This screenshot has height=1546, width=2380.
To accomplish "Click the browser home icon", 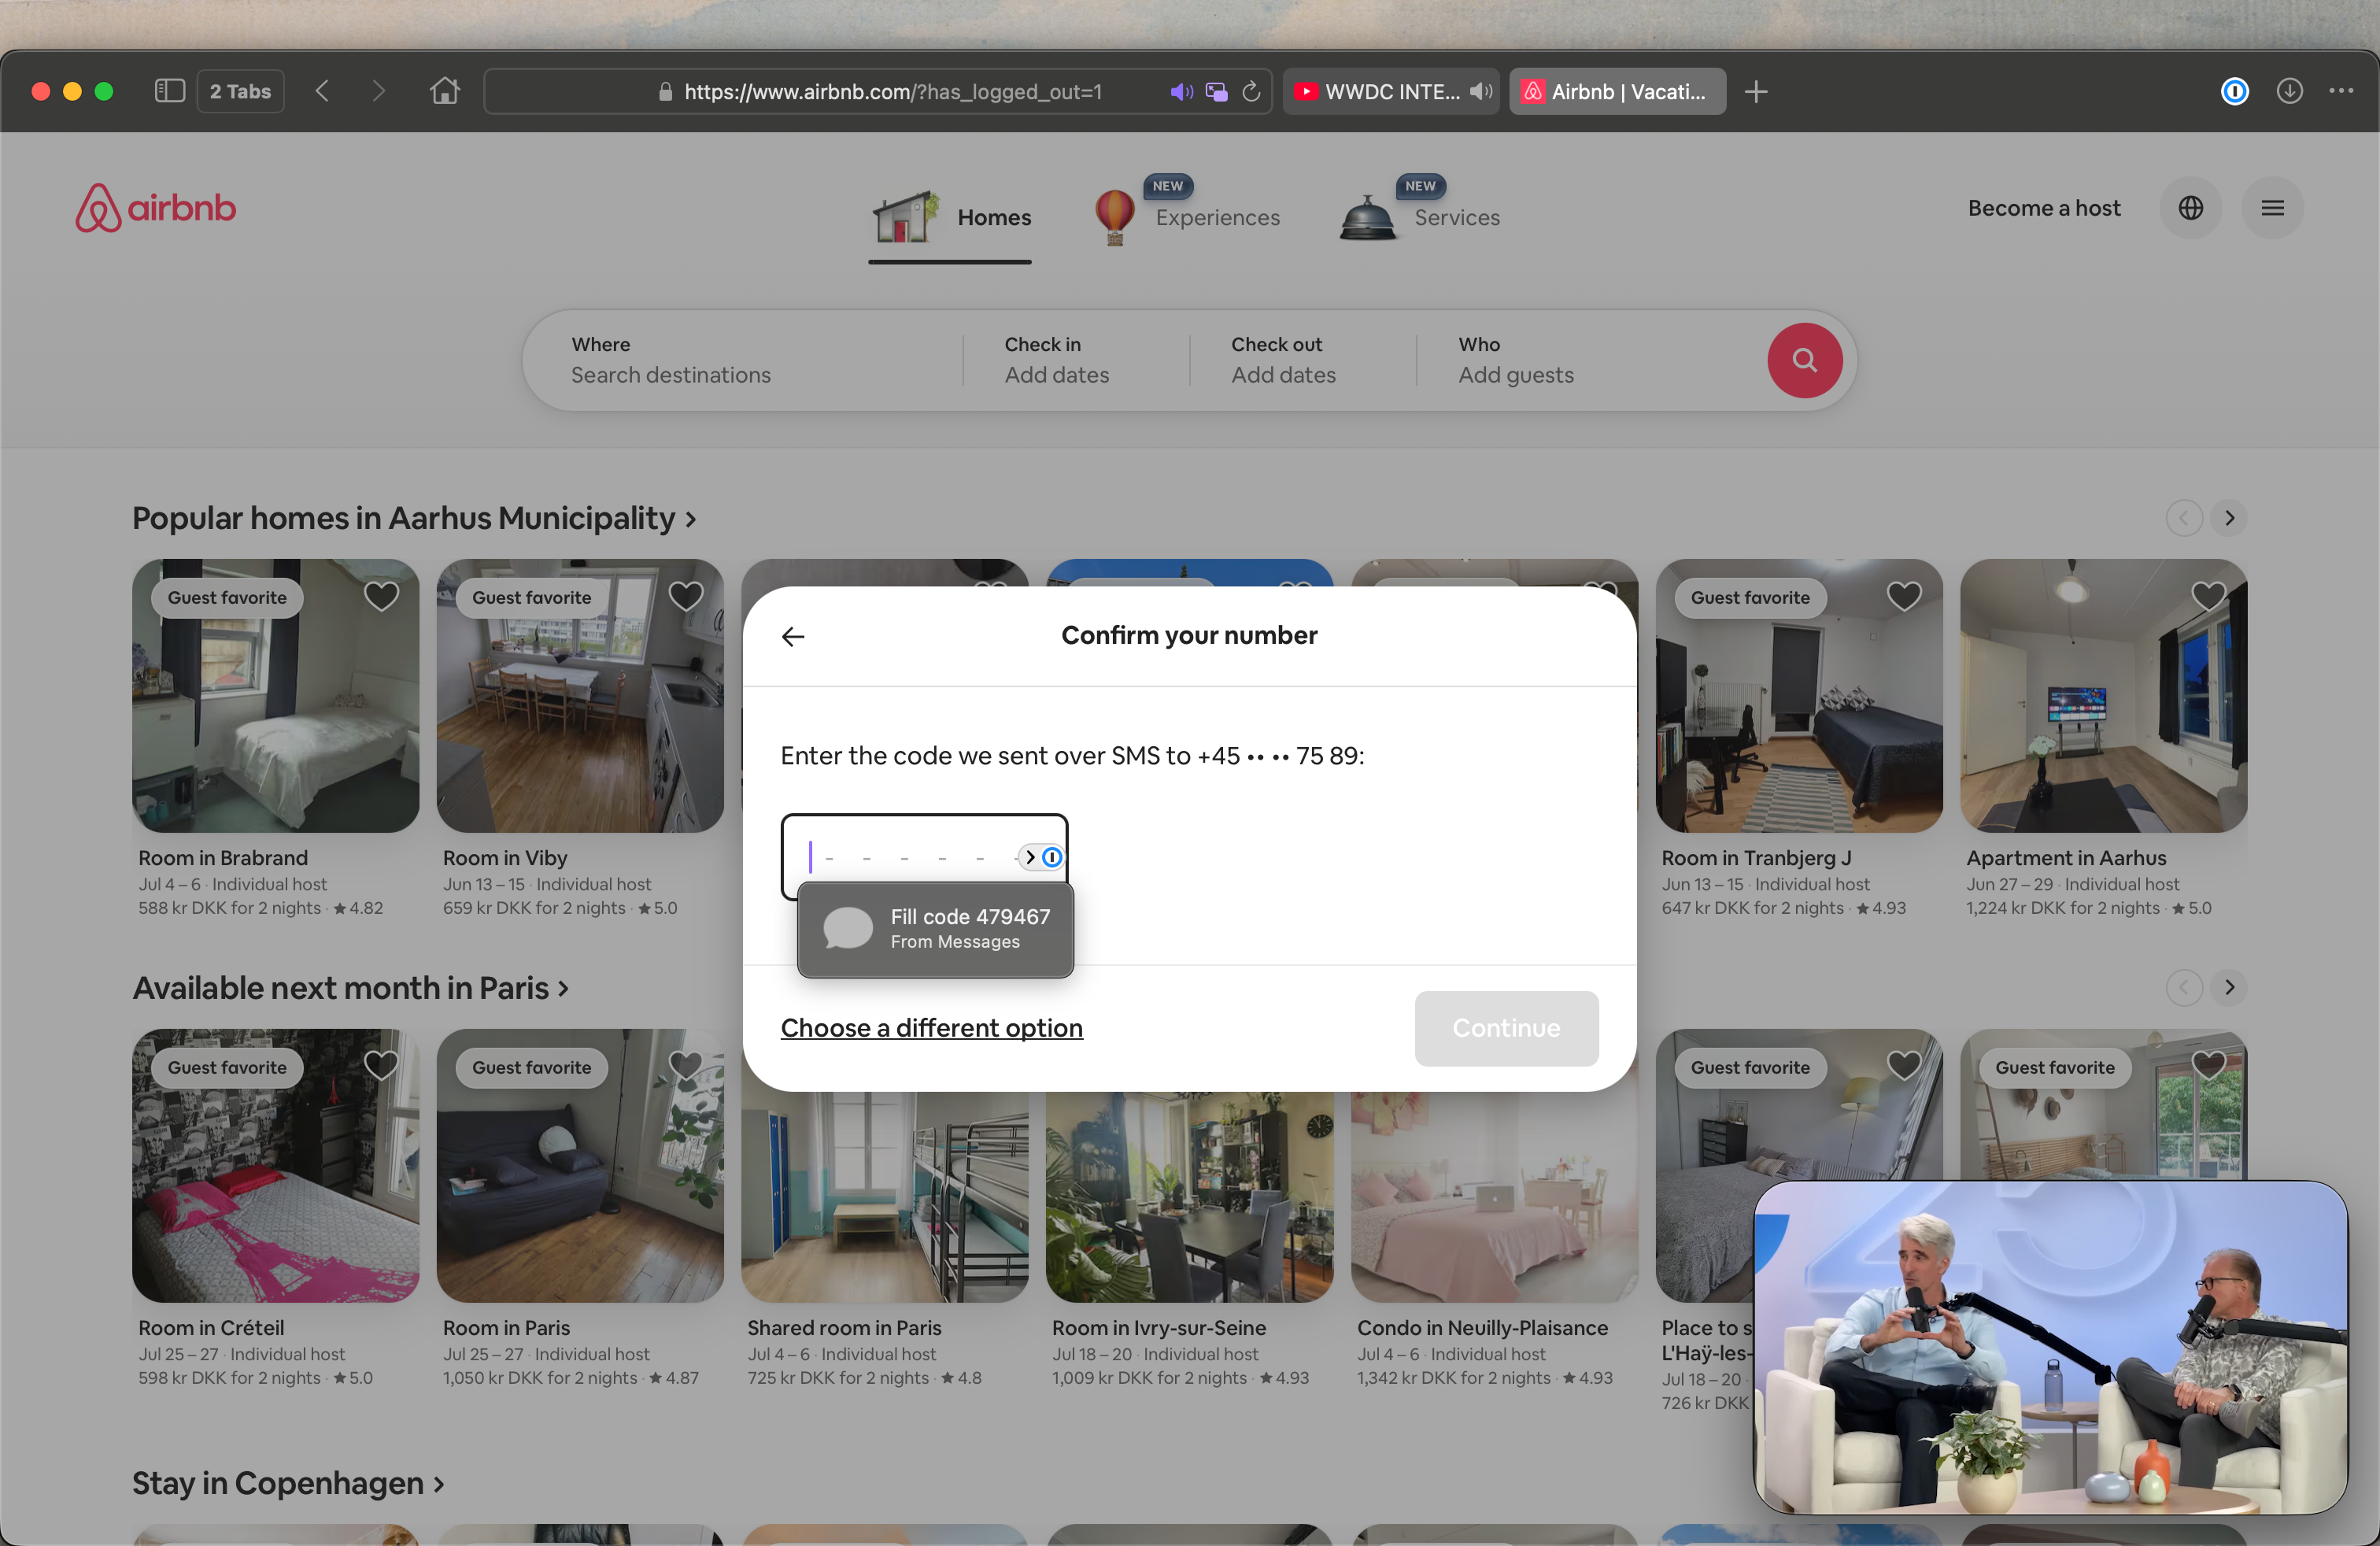I will point(445,91).
